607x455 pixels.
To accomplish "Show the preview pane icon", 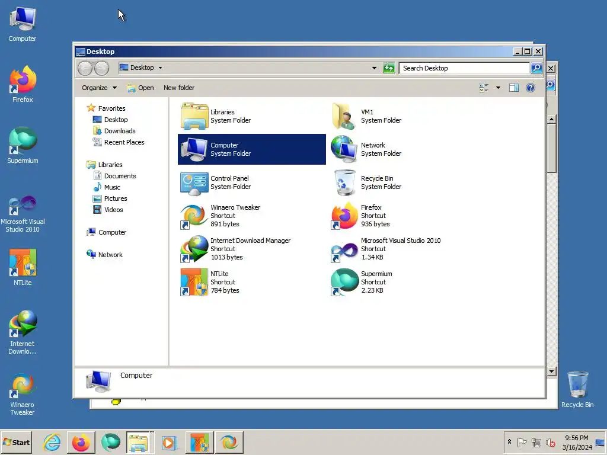I will [514, 88].
